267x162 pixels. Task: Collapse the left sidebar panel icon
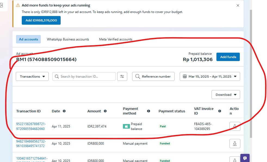[x=2, y=5]
